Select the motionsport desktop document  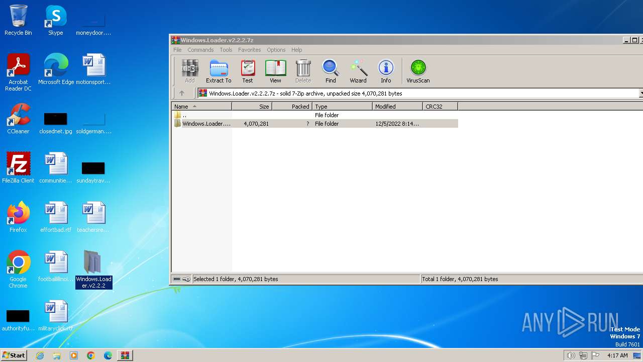pyautogui.click(x=93, y=69)
